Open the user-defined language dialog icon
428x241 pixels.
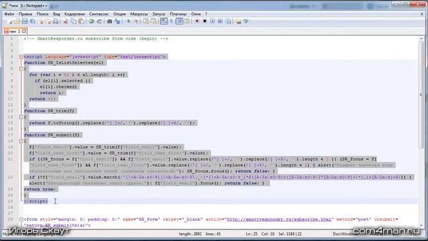pos(187,21)
